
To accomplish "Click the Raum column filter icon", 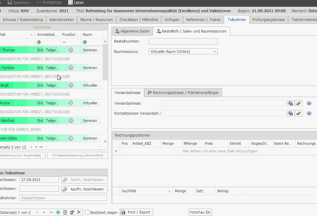I will 85,42.
